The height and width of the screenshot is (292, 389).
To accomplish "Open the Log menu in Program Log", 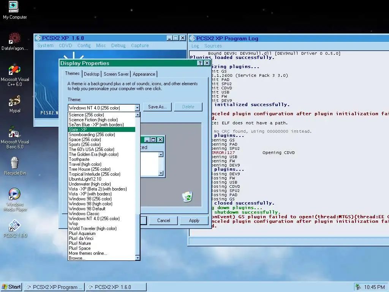I will [x=195, y=46].
